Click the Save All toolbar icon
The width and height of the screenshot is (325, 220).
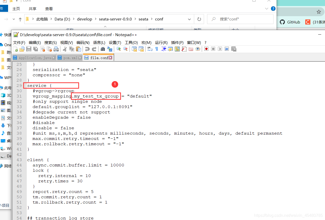point(36,49)
